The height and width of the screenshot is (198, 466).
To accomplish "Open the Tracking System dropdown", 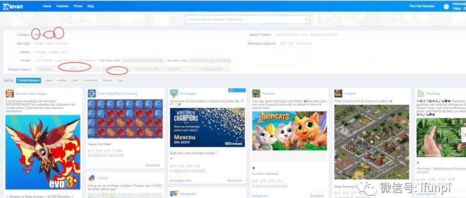I will coord(214,69).
